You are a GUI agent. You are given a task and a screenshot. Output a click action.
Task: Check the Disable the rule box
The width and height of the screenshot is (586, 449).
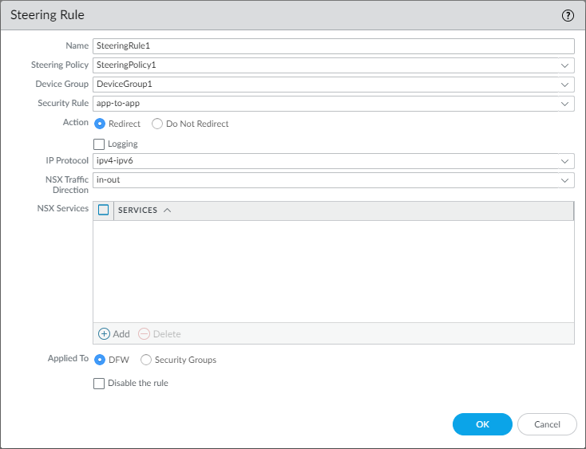tap(99, 384)
